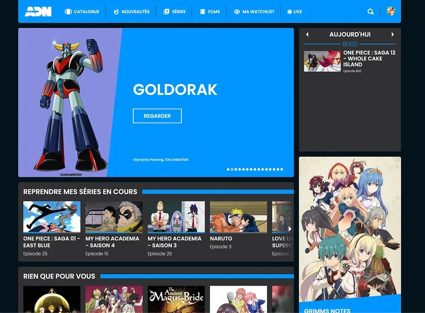Open the Films section
Viewport: 425px width, 313px height.
[x=210, y=12]
